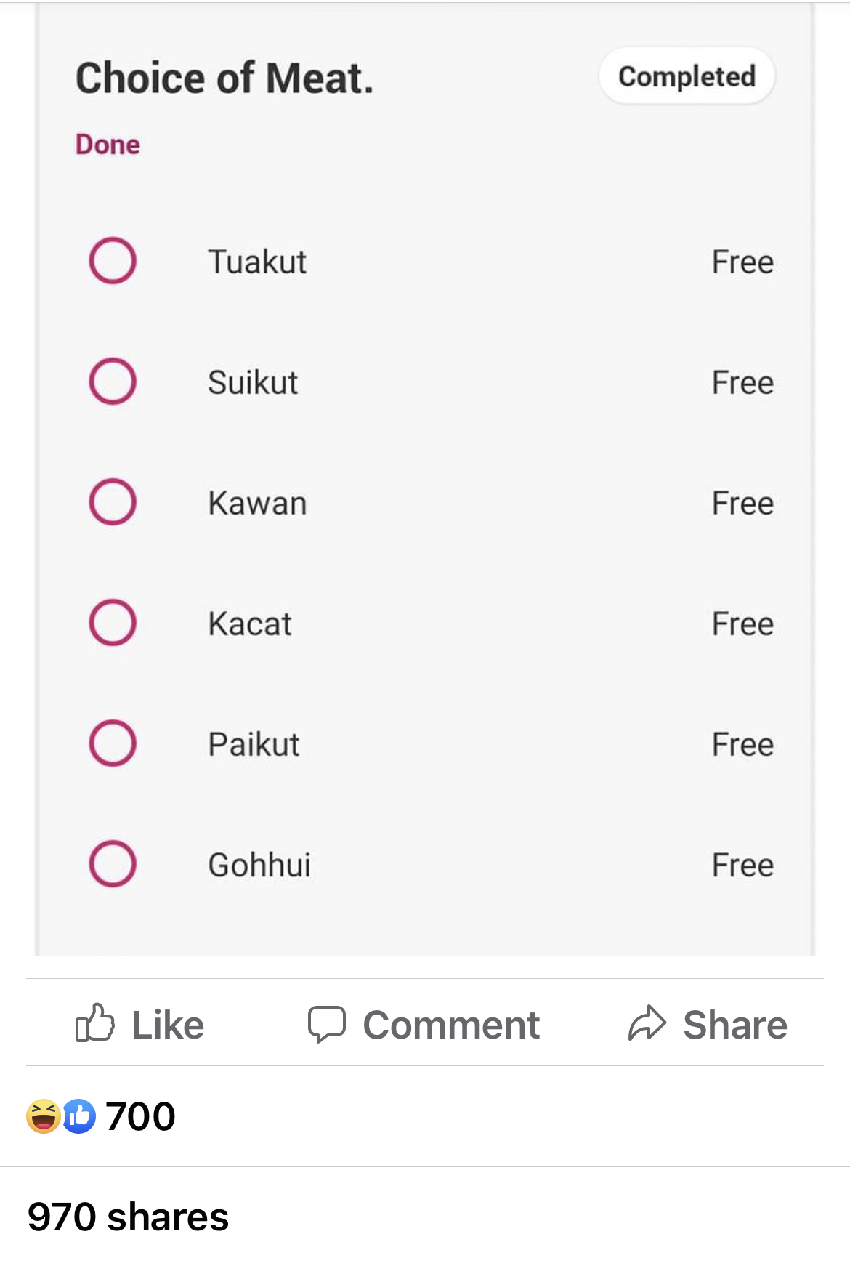Click the blue thumbs-up reaction icon
The height and width of the screenshot is (1274, 850).
click(79, 1116)
